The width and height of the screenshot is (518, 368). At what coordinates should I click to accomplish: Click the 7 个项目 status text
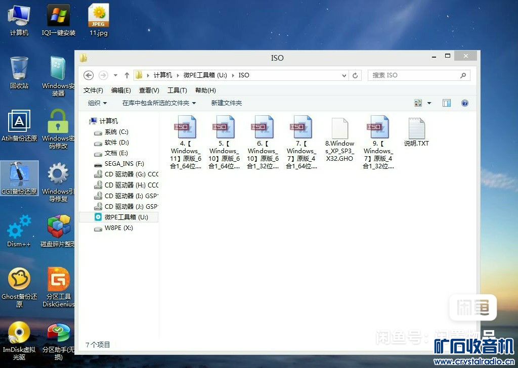tap(98, 345)
